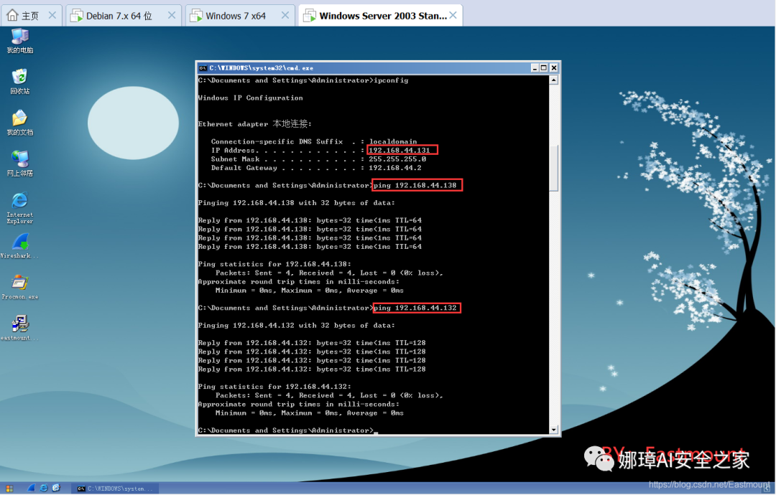The height and width of the screenshot is (495, 776).
Task: Select the Procmon.exe desktop icon
Action: coord(20,287)
